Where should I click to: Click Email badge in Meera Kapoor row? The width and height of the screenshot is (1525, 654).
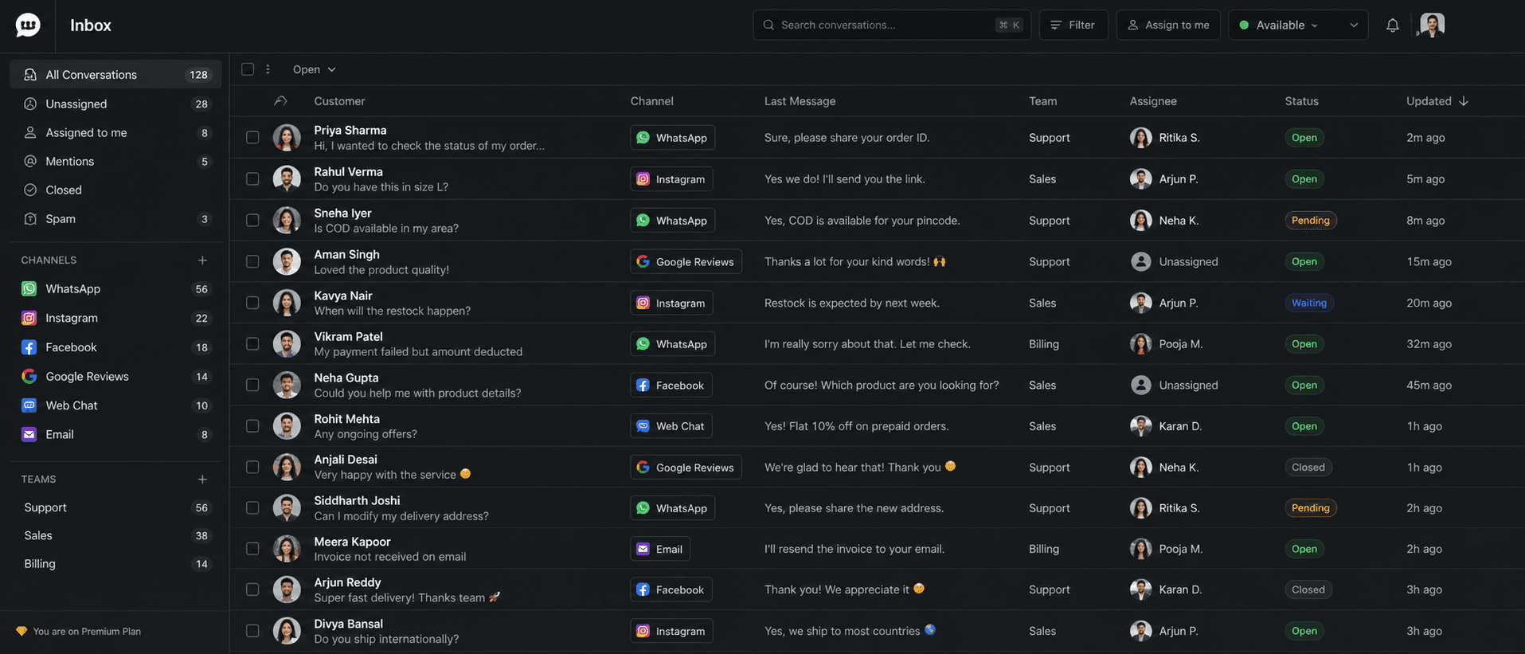(660, 549)
